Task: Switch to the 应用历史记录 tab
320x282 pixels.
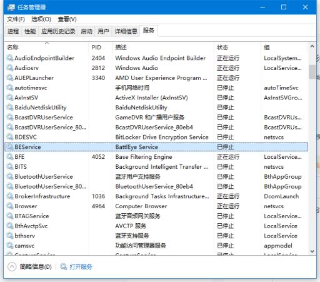Action: point(58,31)
